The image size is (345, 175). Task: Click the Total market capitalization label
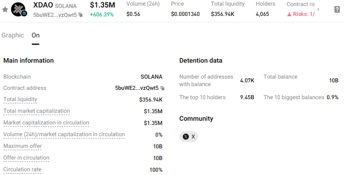point(37,111)
